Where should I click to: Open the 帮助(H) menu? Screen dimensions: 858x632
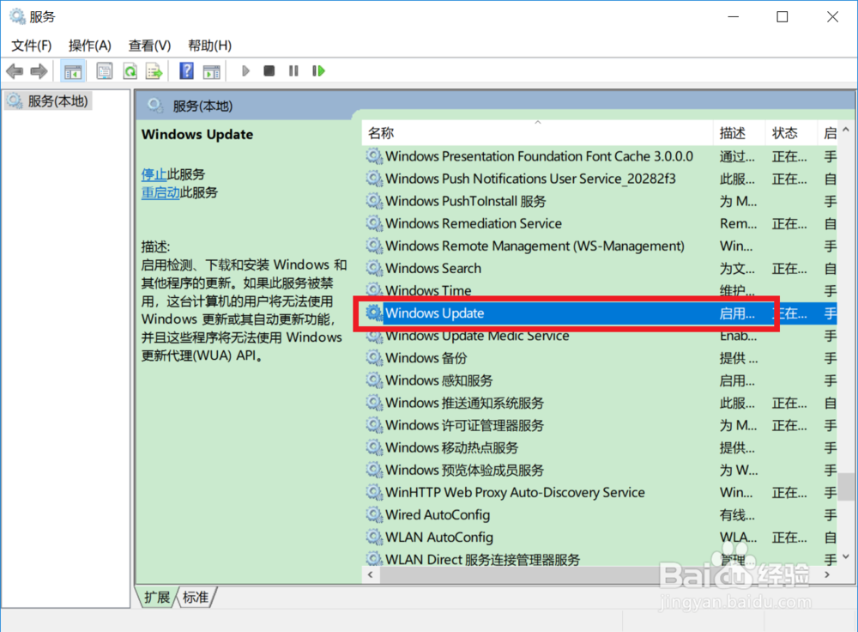point(209,46)
